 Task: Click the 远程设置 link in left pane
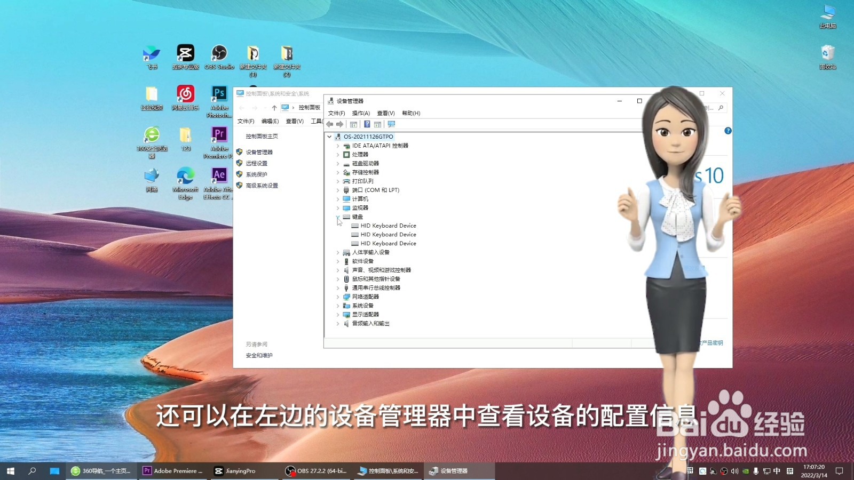pos(257,163)
